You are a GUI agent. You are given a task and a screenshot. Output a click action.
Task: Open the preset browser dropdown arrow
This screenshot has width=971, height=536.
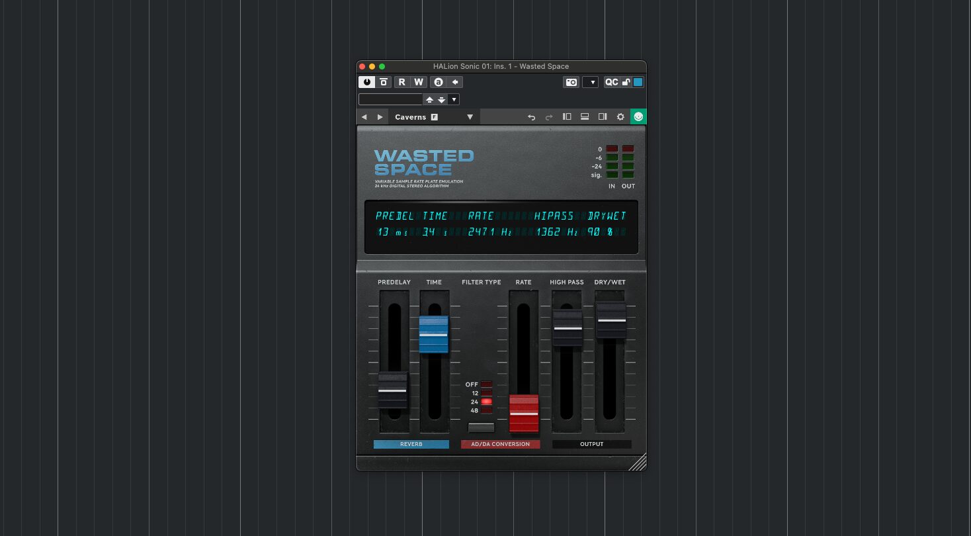[453, 99]
